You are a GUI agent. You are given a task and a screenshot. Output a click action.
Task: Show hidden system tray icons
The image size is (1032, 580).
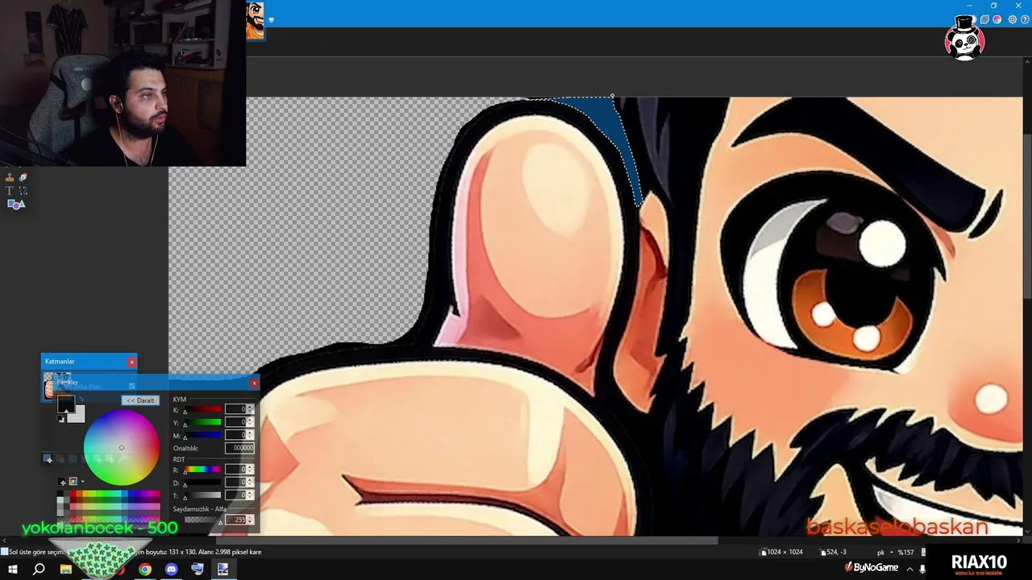(910, 569)
